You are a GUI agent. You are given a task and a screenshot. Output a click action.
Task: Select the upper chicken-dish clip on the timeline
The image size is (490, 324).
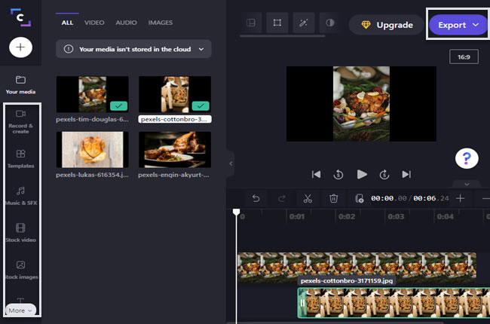tap(357, 265)
